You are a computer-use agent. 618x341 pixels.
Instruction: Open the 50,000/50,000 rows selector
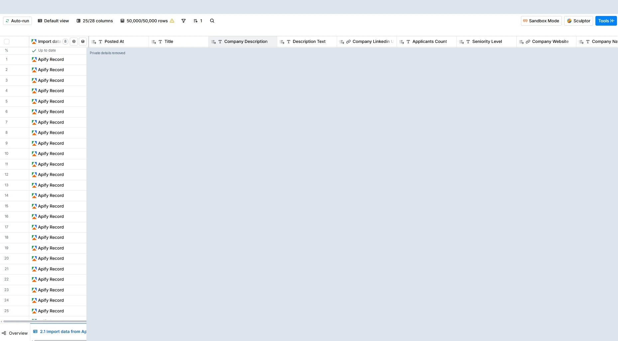pyautogui.click(x=144, y=21)
